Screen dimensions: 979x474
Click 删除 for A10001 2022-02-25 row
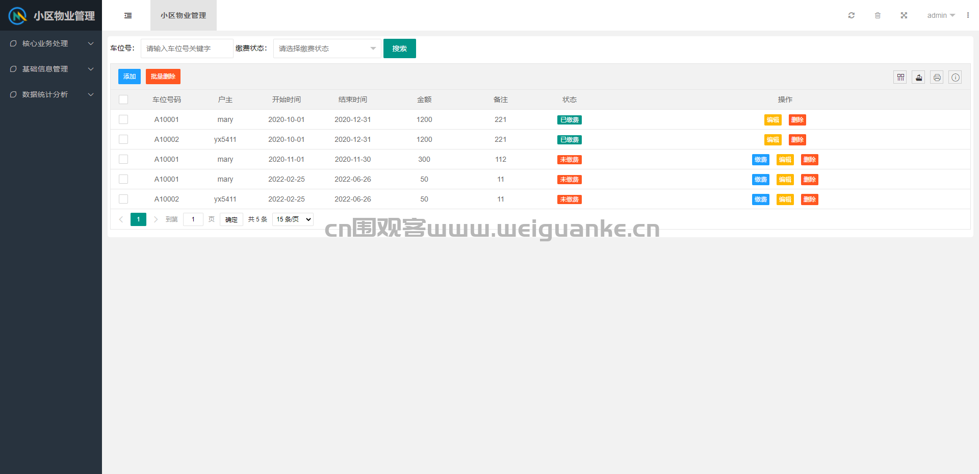[810, 180]
